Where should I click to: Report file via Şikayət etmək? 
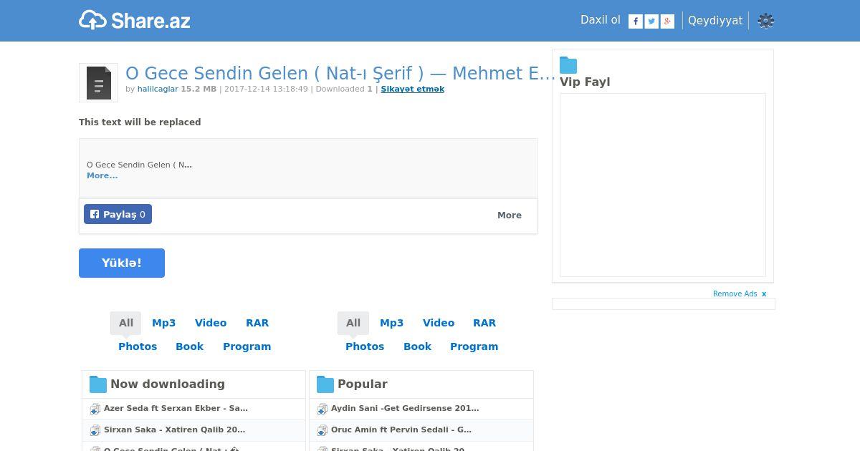413,89
